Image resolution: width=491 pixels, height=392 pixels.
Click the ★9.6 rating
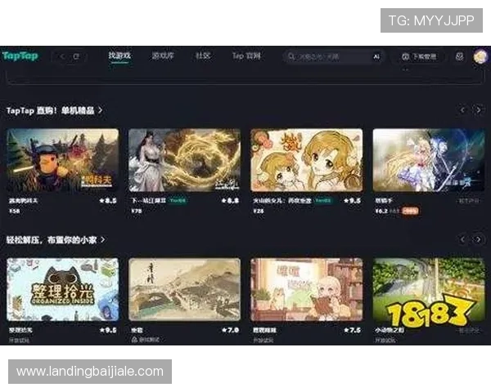click(108, 330)
